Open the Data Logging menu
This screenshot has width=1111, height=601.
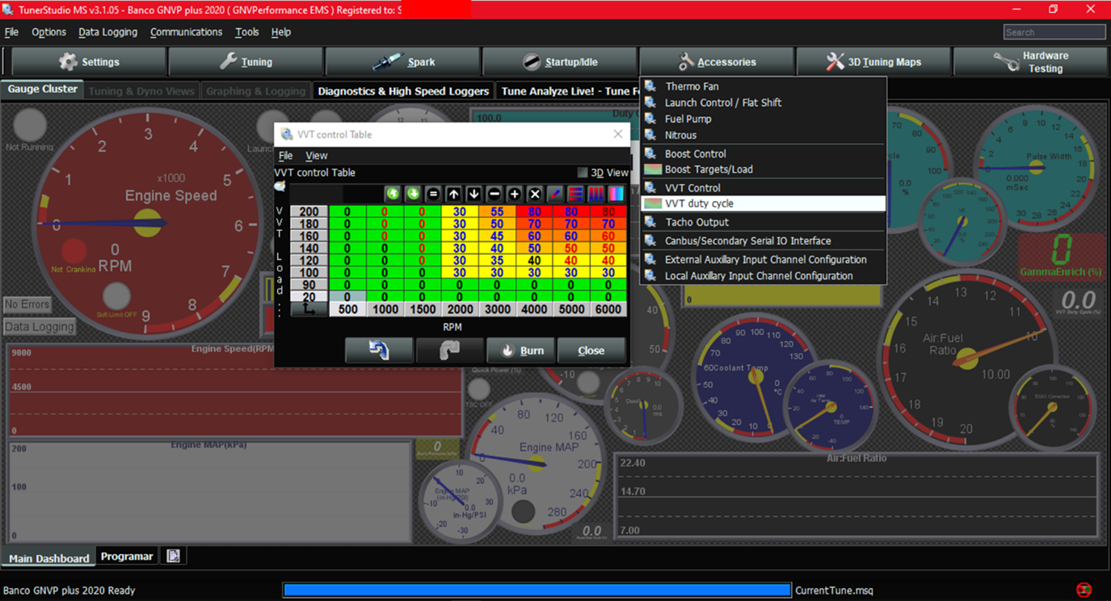pyautogui.click(x=107, y=32)
